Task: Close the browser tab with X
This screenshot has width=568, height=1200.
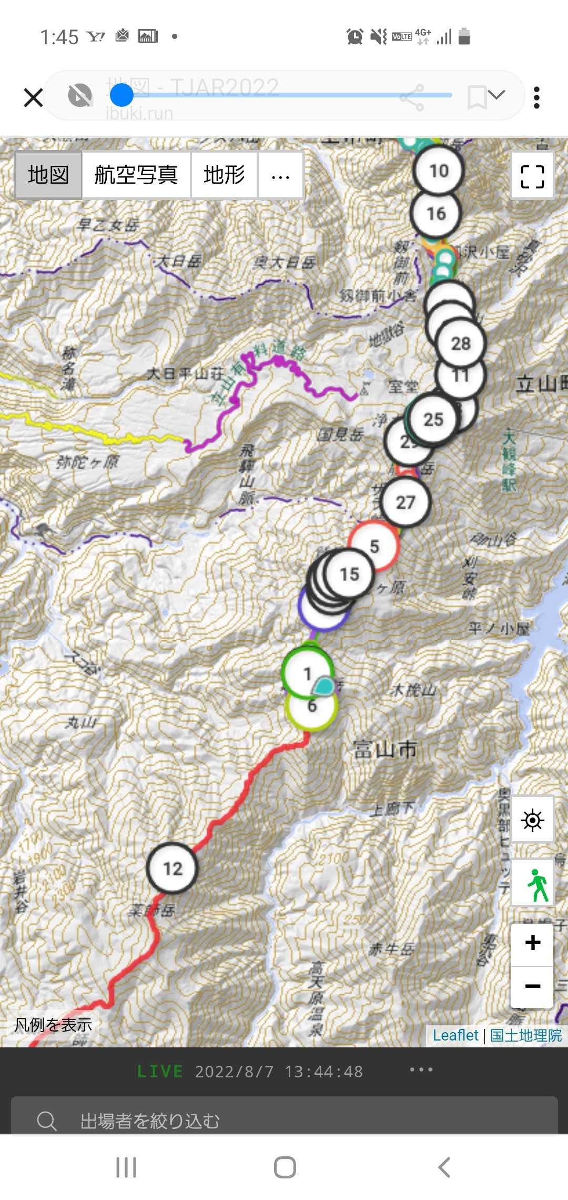Action: [x=34, y=97]
